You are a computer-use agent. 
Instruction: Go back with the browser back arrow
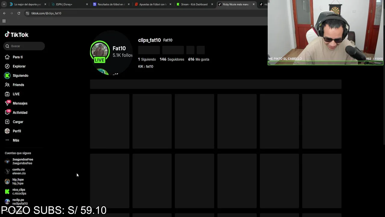(4, 13)
